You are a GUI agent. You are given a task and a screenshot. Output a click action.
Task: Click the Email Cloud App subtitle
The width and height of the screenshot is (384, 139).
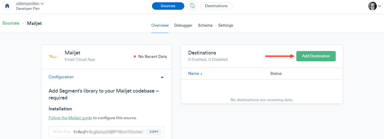(x=80, y=60)
